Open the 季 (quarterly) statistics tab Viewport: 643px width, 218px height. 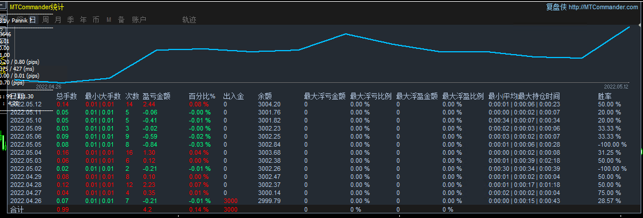click(x=70, y=20)
